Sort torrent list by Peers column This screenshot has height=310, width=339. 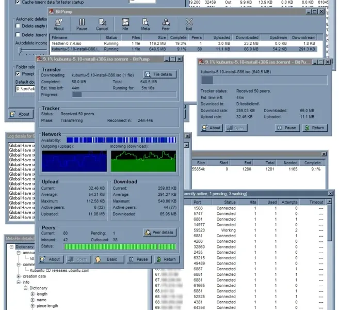tap(196, 37)
